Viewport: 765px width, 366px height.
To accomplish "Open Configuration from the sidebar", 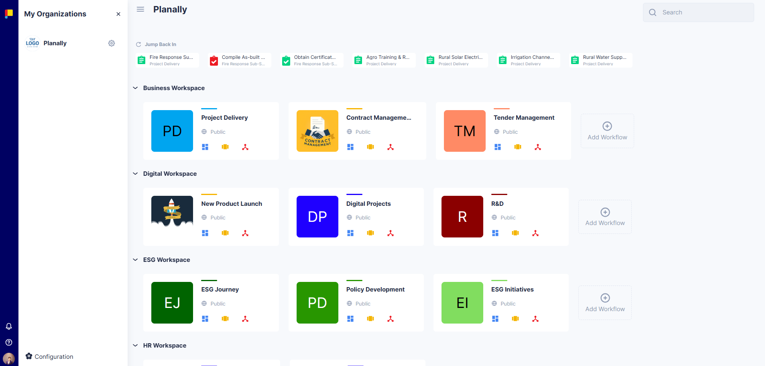I will click(x=49, y=356).
